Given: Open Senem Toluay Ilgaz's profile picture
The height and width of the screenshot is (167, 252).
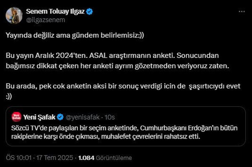Looking at the screenshot, I should click(x=14, y=15).
